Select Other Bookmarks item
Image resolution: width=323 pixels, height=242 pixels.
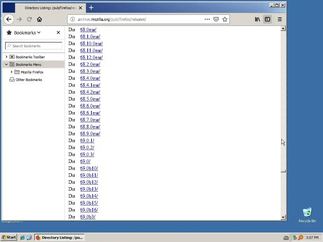click(29, 80)
